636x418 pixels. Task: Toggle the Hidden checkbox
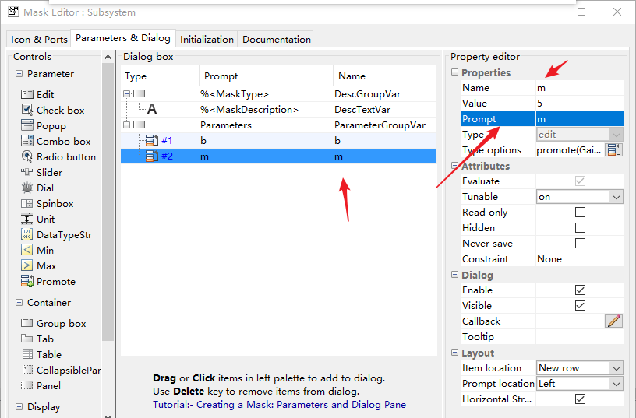click(581, 227)
